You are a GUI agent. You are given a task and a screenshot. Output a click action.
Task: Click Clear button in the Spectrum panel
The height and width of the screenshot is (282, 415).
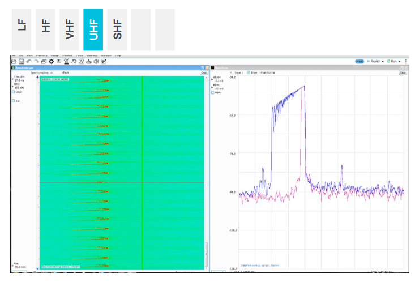[x=403, y=72]
